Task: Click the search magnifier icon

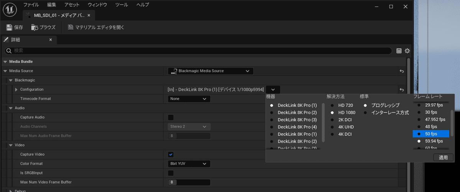Action: pyautogui.click(x=9, y=51)
